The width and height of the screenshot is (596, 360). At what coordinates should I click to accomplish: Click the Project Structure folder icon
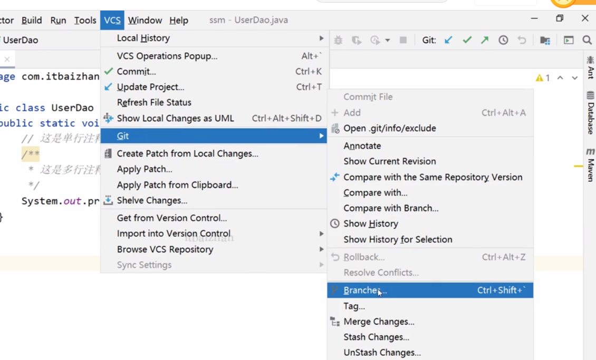point(545,40)
